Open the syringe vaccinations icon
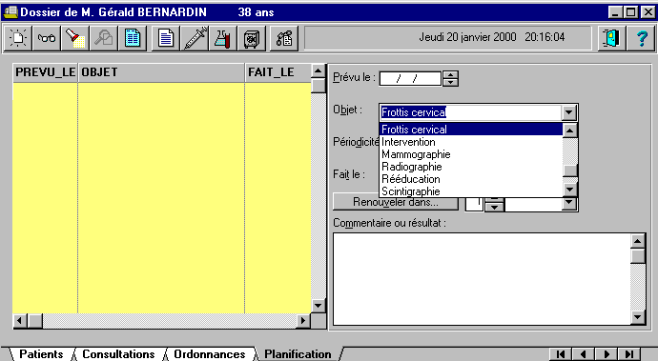 195,38
